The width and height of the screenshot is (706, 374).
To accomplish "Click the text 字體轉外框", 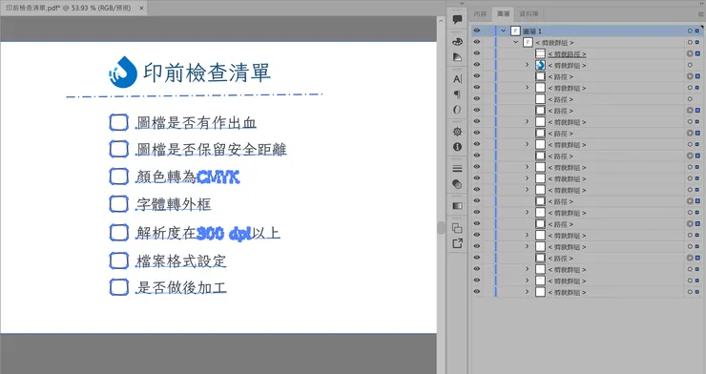I will coord(174,204).
